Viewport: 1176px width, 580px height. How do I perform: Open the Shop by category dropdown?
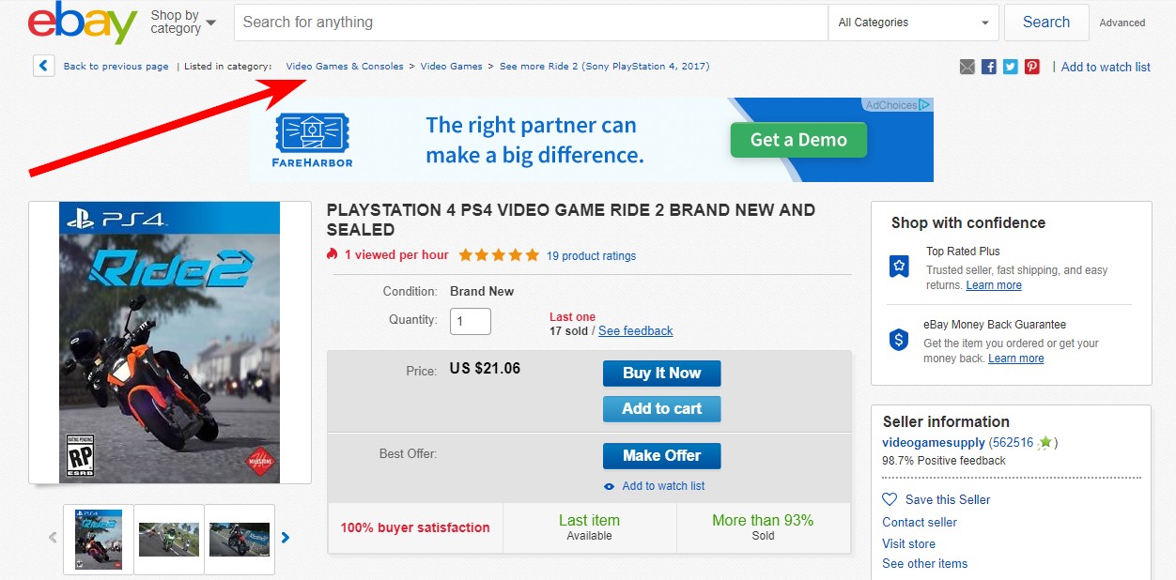183,23
